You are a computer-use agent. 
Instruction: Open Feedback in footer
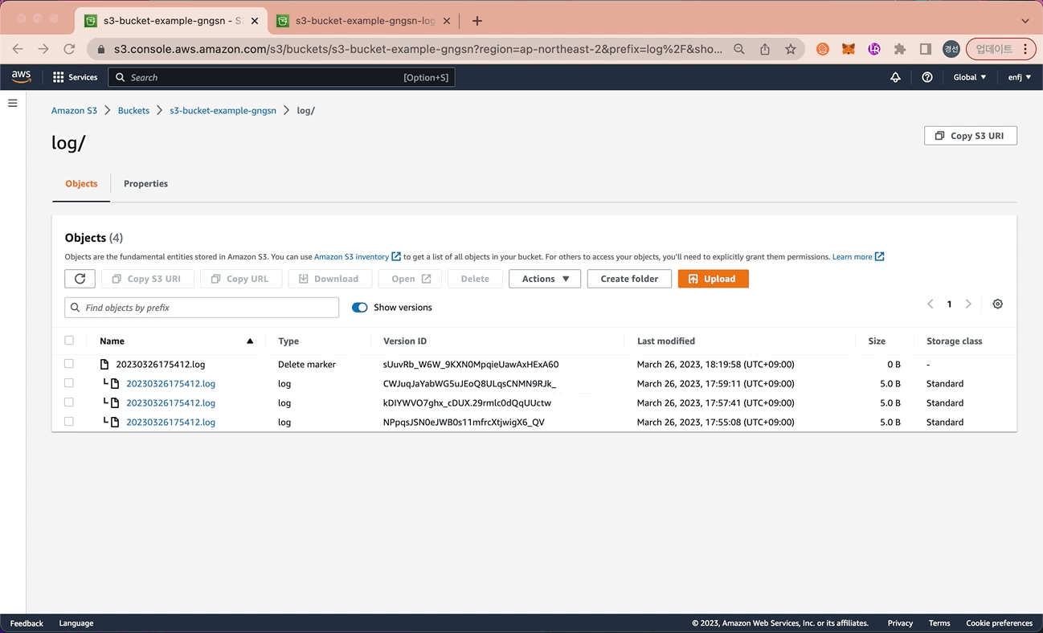27,623
